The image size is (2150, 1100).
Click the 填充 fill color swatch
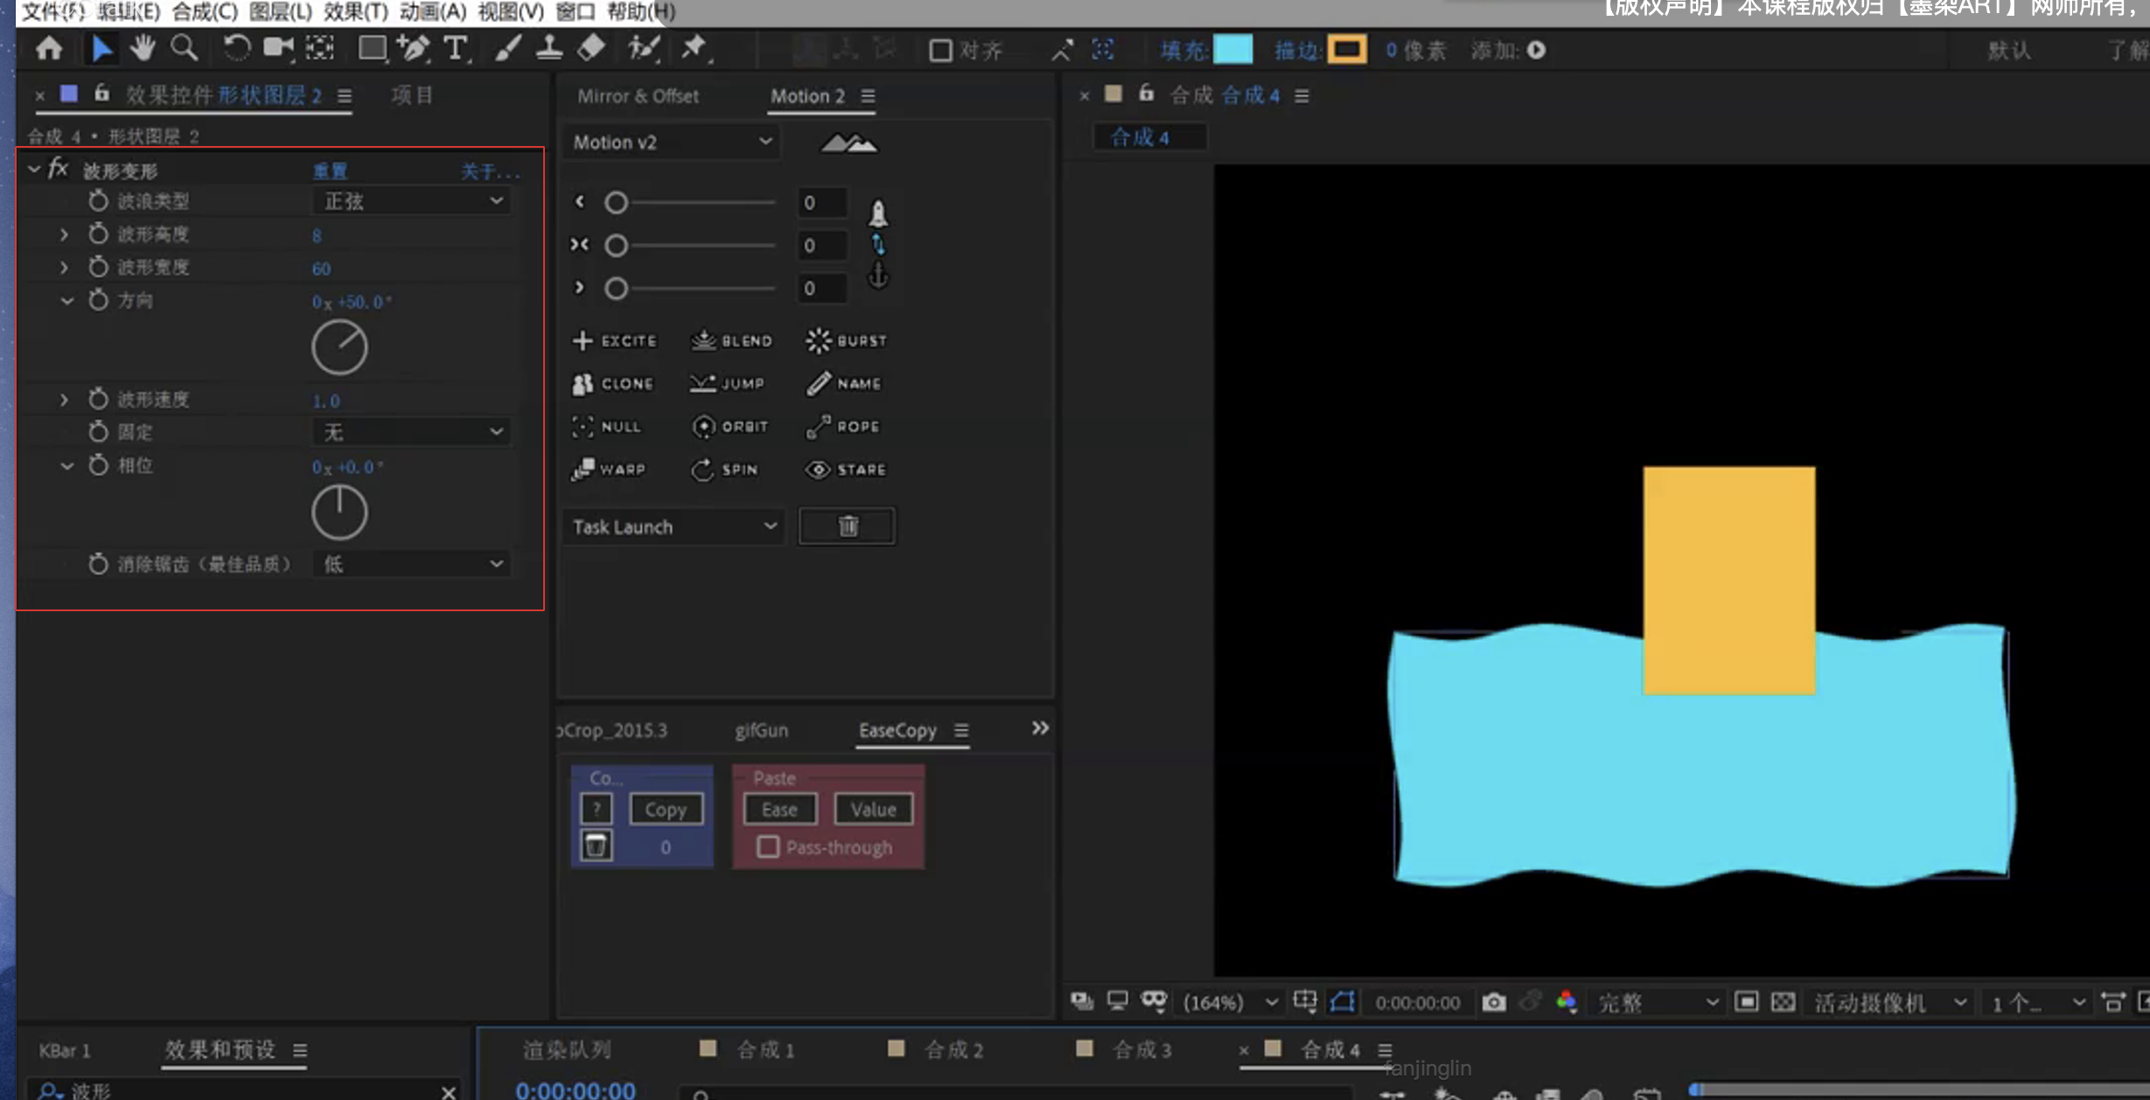1232,49
